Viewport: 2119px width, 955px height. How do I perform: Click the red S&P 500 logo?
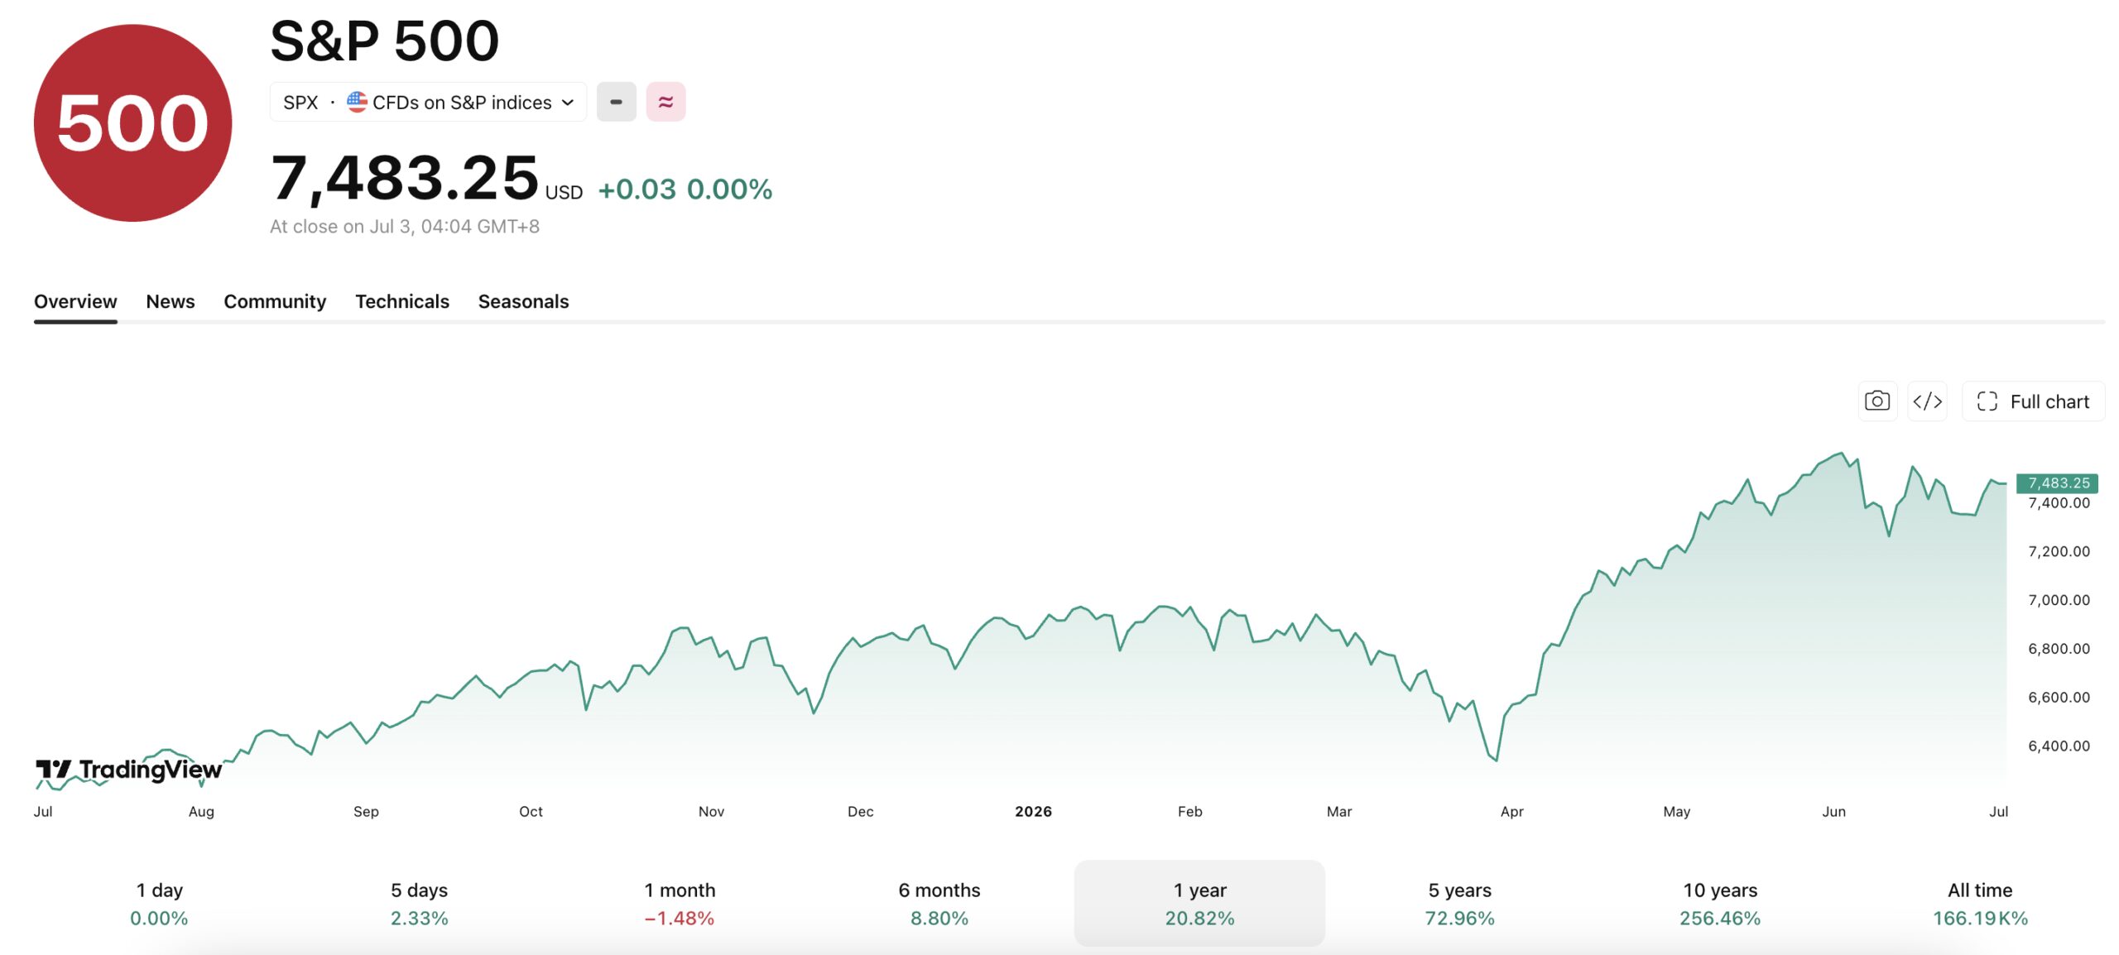click(132, 122)
